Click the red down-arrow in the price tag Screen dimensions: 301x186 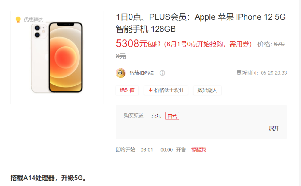[151, 90]
